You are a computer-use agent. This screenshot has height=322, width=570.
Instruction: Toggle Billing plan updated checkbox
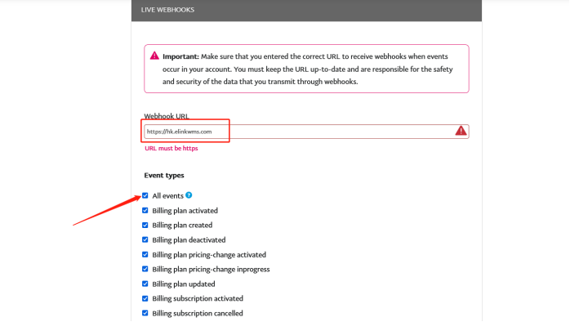tap(145, 284)
